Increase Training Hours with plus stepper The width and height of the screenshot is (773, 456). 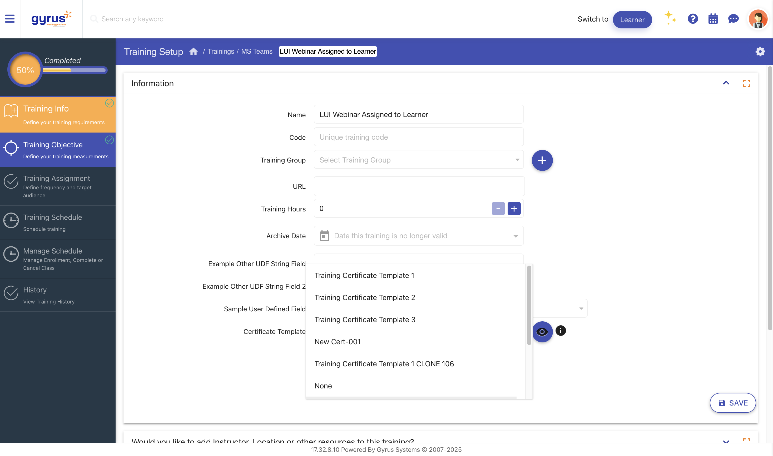514,209
